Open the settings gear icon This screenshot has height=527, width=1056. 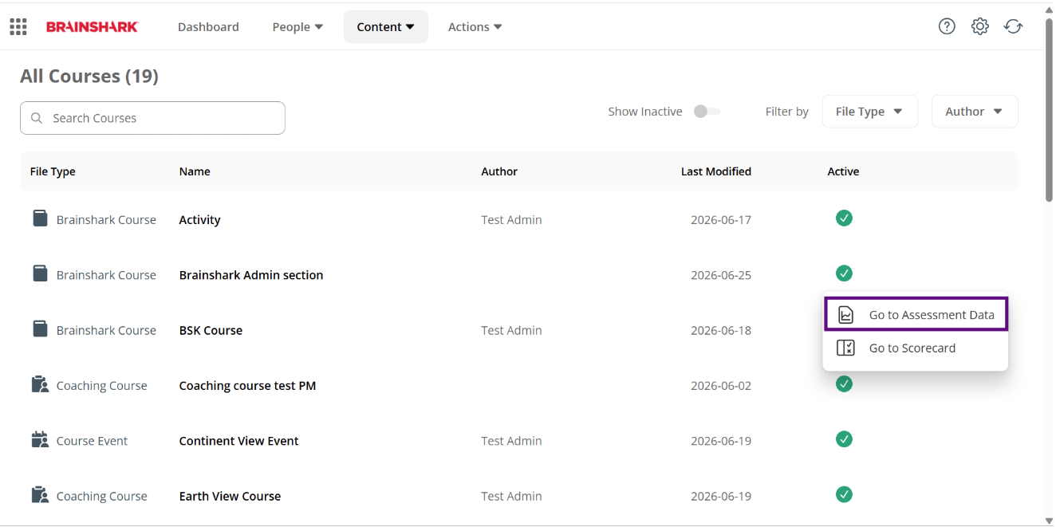980,26
